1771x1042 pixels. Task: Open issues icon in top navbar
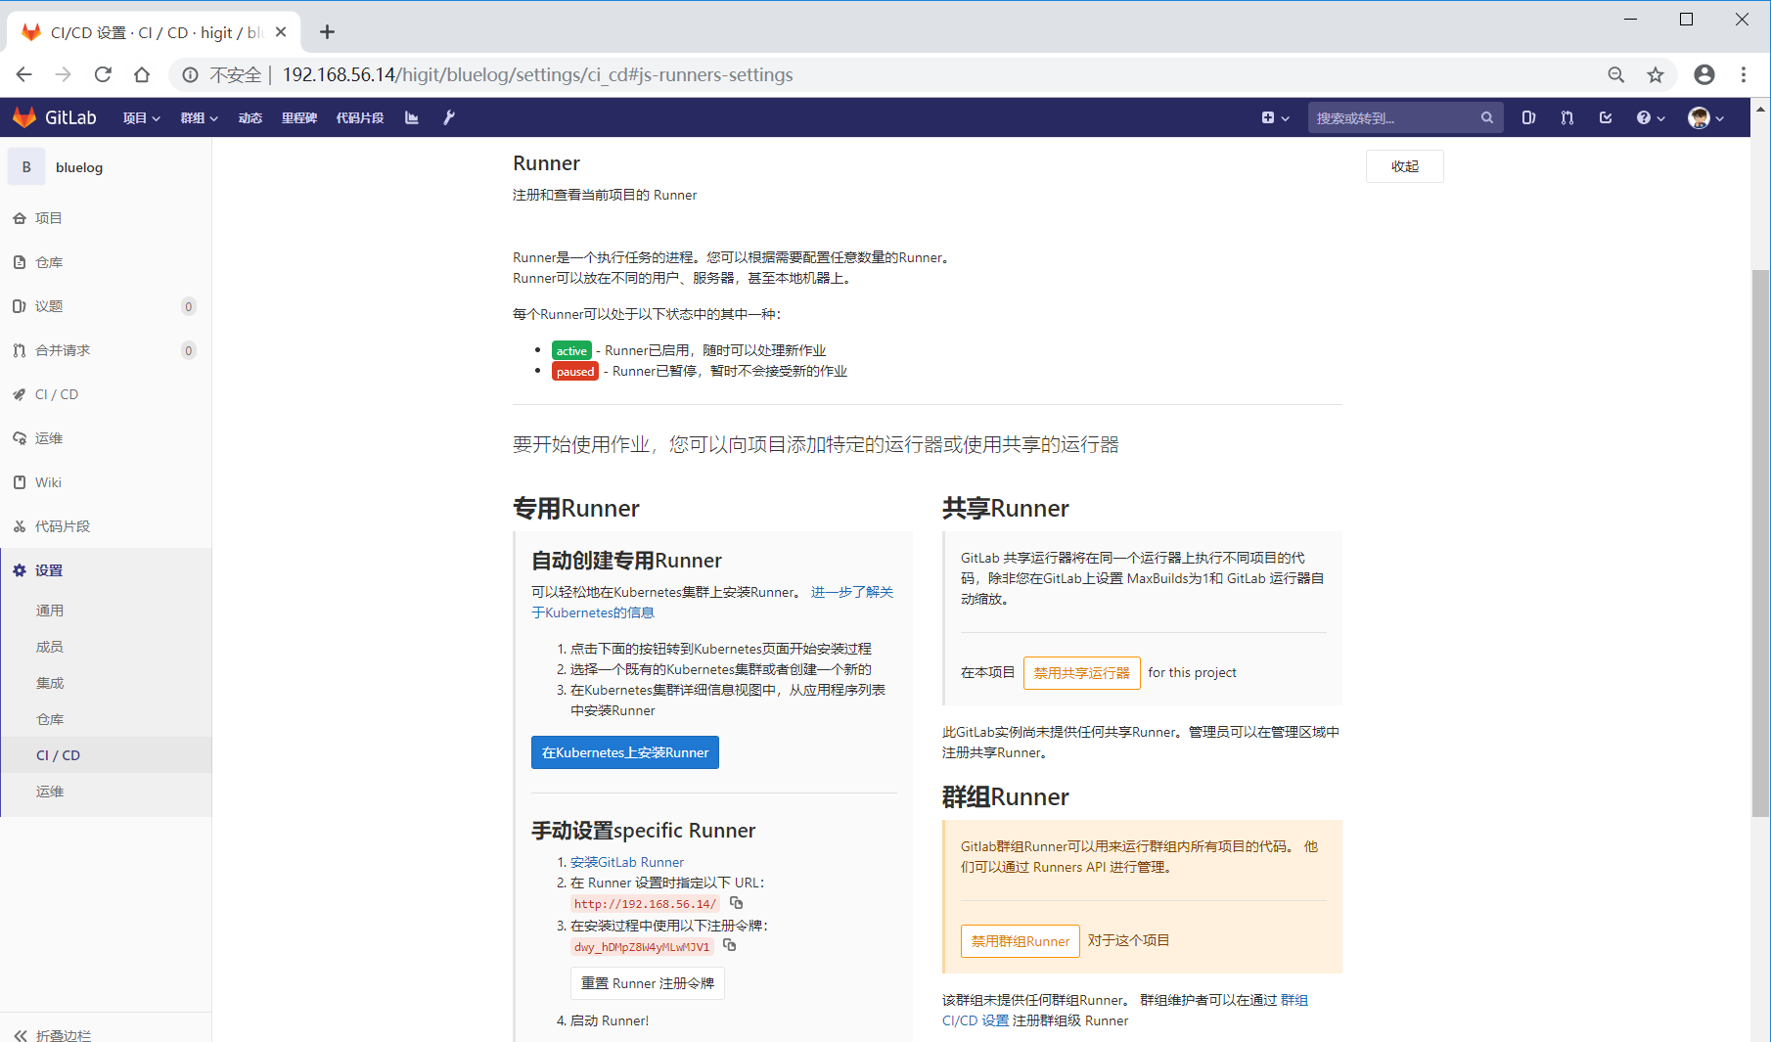pos(1528,117)
